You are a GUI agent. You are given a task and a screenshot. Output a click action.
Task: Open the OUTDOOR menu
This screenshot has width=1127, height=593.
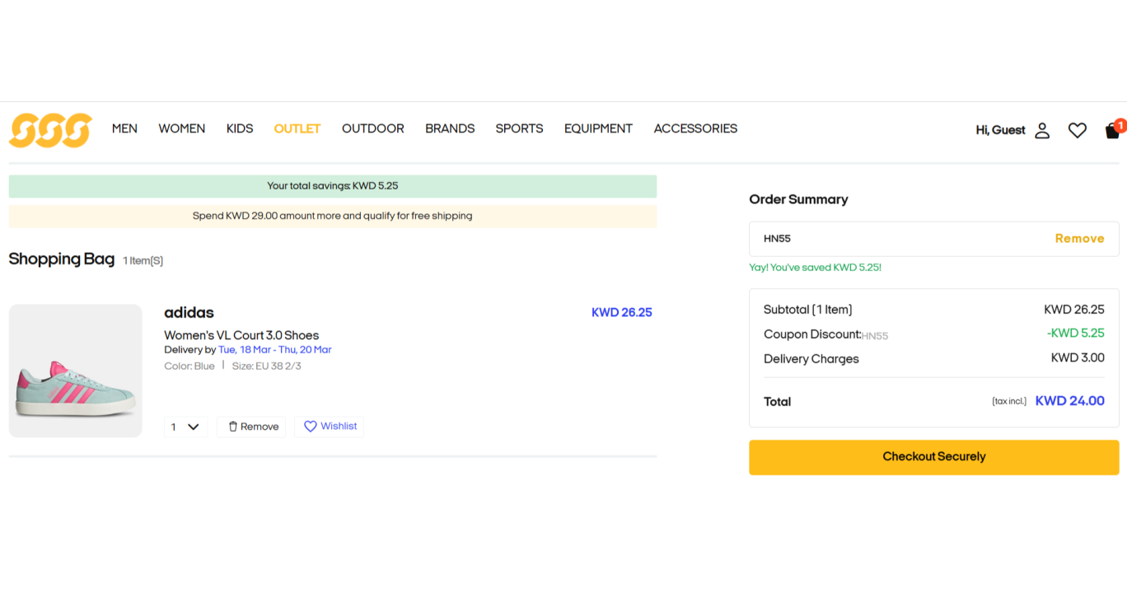[x=373, y=128]
